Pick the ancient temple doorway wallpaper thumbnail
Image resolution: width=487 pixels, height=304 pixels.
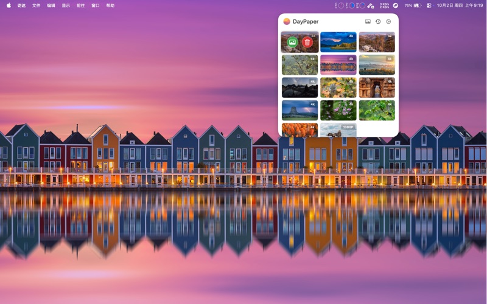(x=377, y=88)
